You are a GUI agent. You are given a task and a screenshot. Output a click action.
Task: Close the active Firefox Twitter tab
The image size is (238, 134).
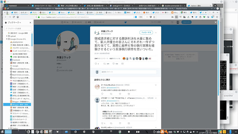click(x=206, y=12)
